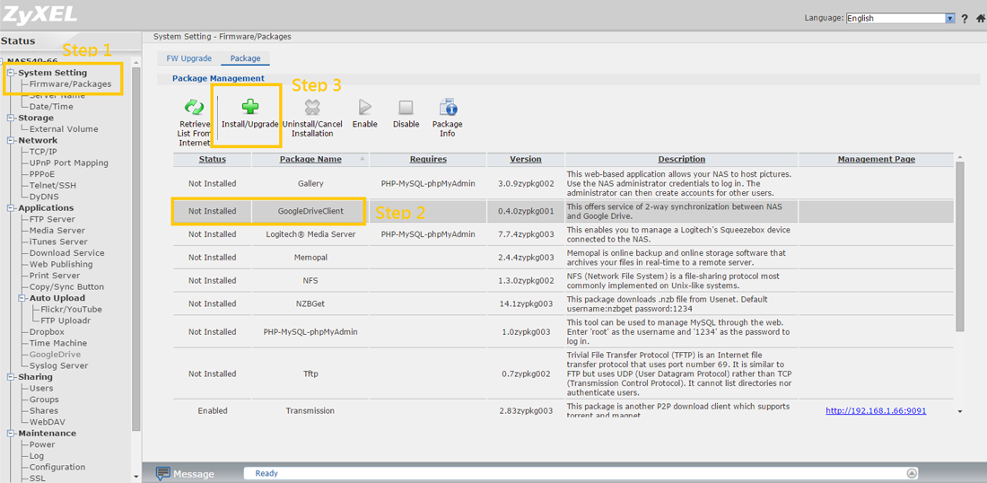Sort by Description column header

682,159
